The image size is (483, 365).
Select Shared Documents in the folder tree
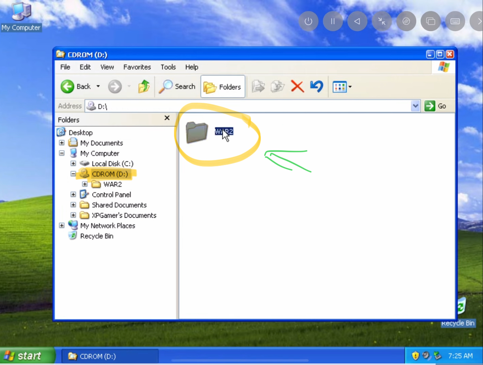(119, 205)
